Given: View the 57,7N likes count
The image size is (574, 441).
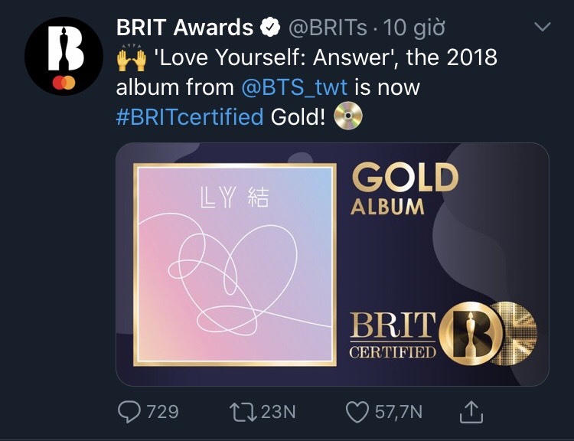Looking at the screenshot, I should (x=399, y=412).
